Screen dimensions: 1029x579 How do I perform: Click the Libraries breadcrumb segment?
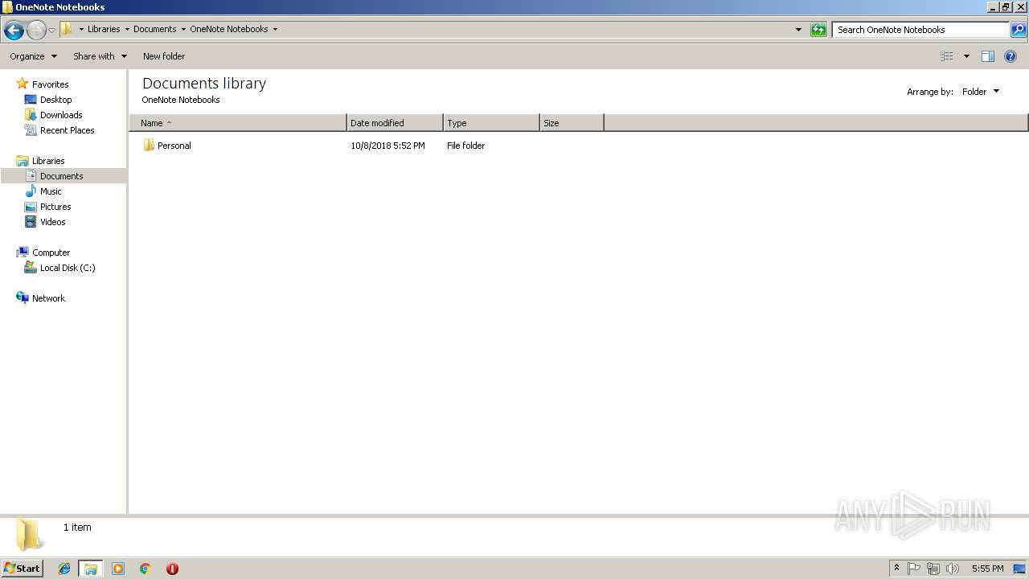click(104, 29)
